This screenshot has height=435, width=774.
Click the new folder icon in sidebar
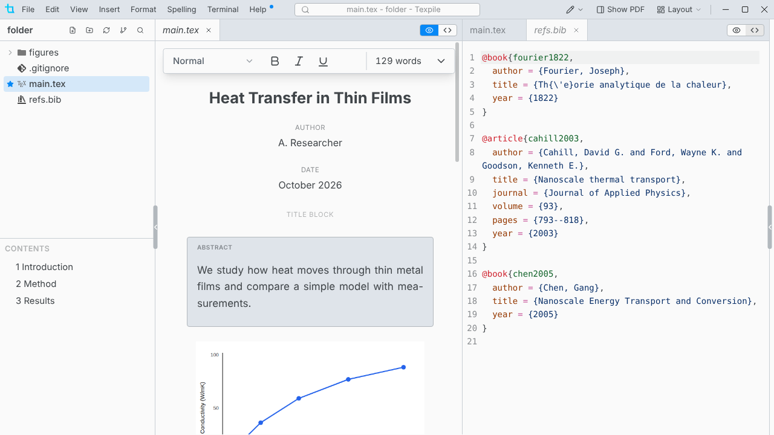pyautogui.click(x=89, y=30)
